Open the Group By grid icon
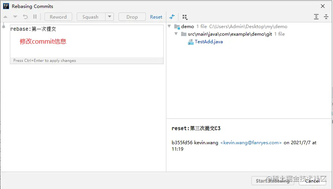Screen dimensions: 333x189 coord(185,17)
